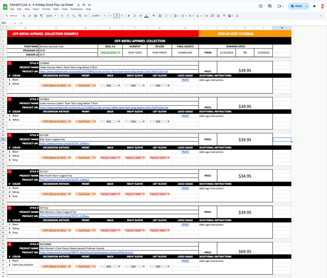Click the Share button
This screenshot has width=327, height=278.
[x=296, y=6]
